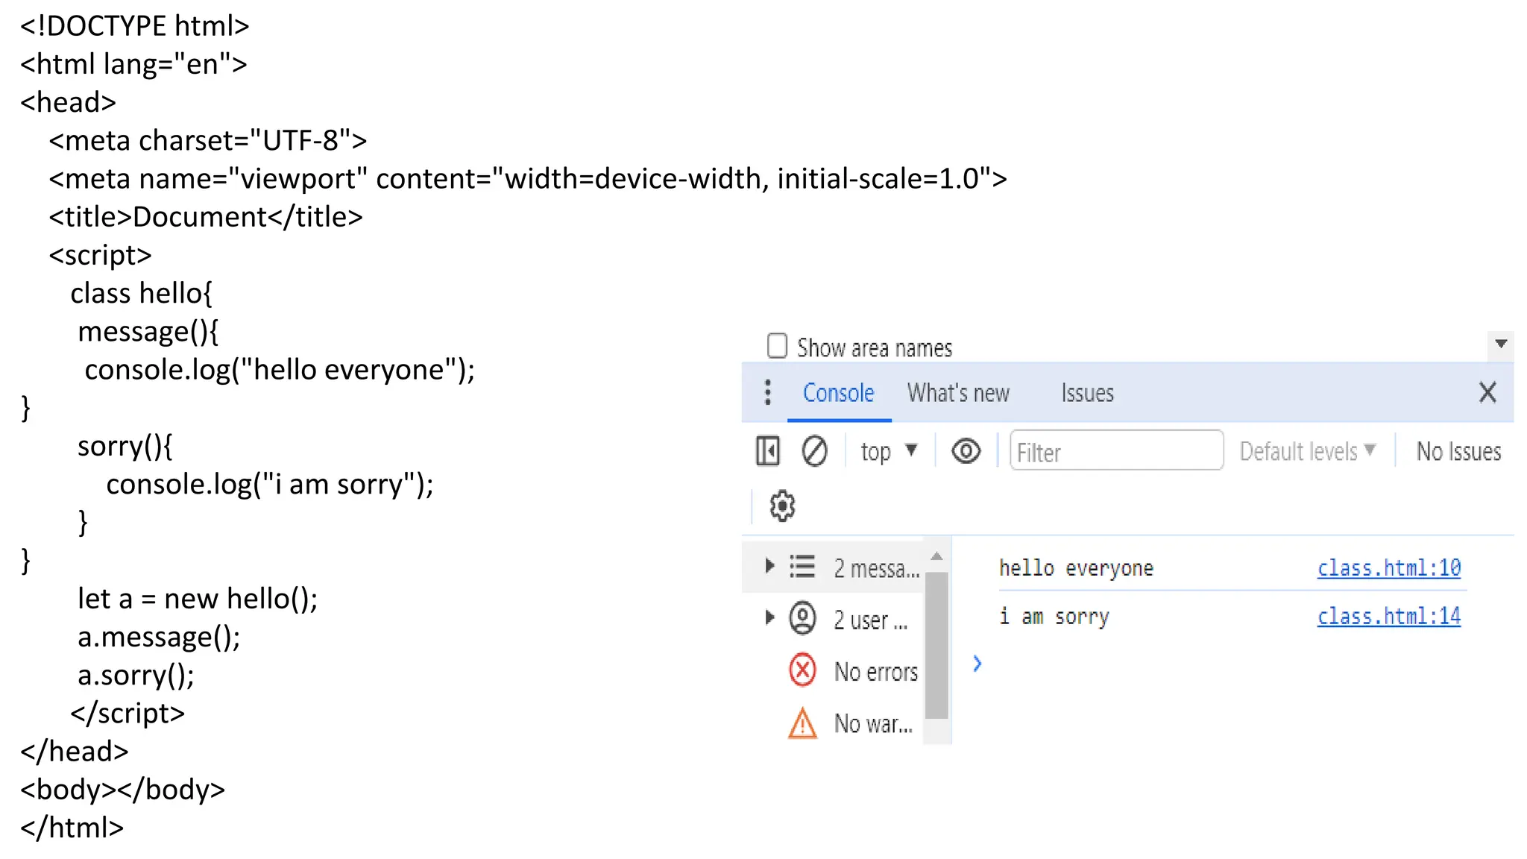
Task: Open the top context dropdown
Action: tap(889, 451)
